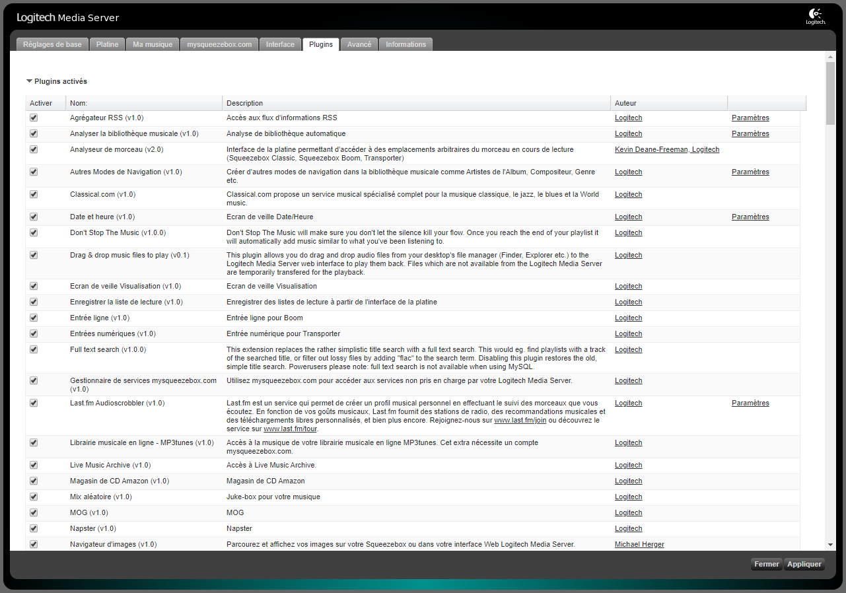
Task: Click the scrollbar up arrow
Action: click(830, 57)
